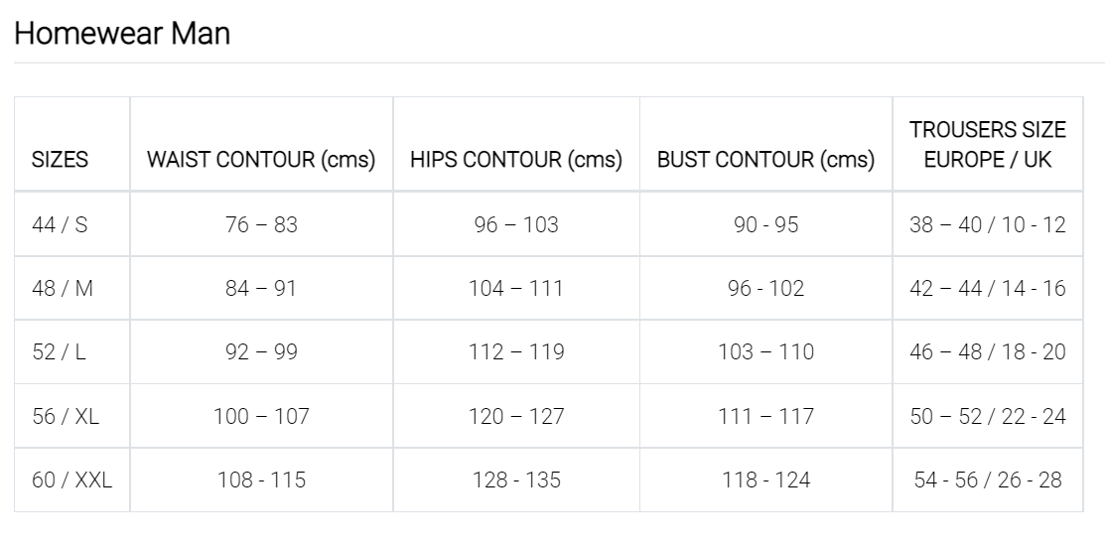This screenshot has width=1105, height=548.
Task: Select the 104 – 111 hips value
Action: tap(516, 288)
